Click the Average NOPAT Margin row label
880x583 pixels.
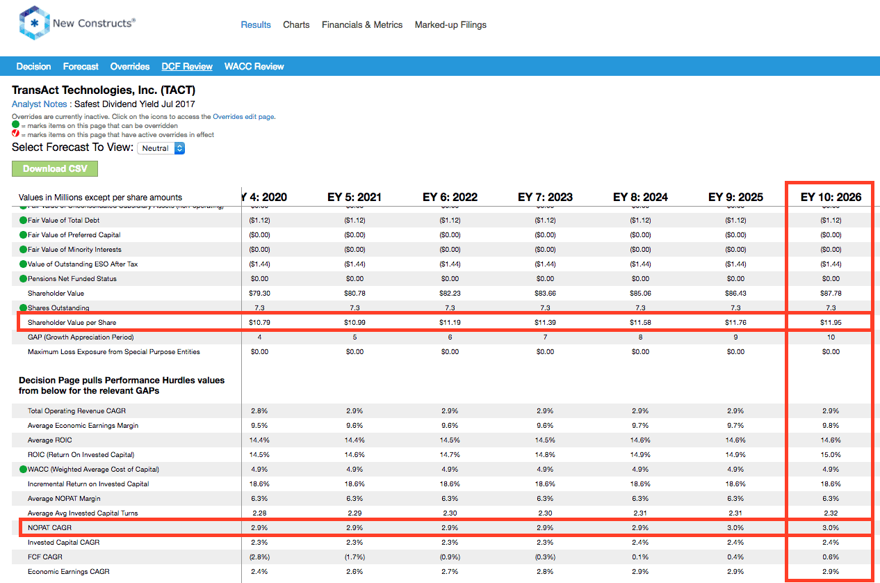(64, 499)
